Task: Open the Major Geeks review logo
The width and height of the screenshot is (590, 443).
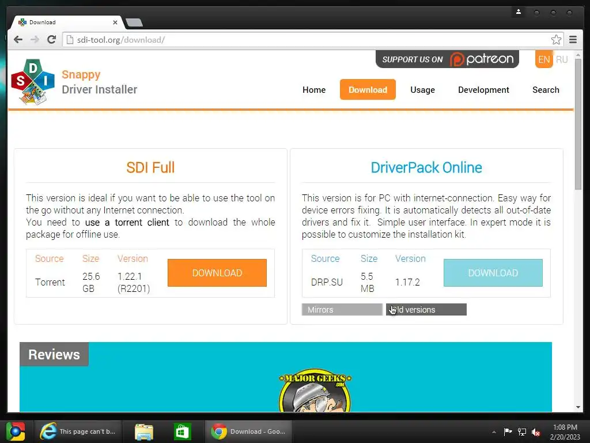Action: (315, 390)
